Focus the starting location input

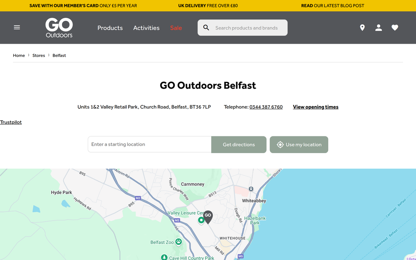tap(150, 144)
